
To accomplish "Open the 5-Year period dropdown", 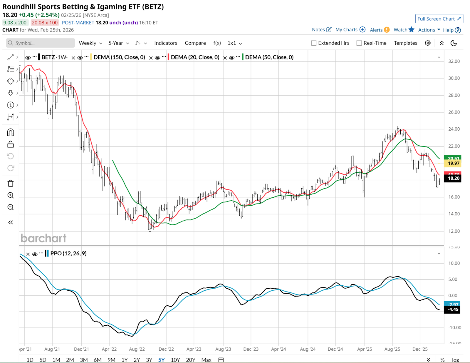I will 118,43.
